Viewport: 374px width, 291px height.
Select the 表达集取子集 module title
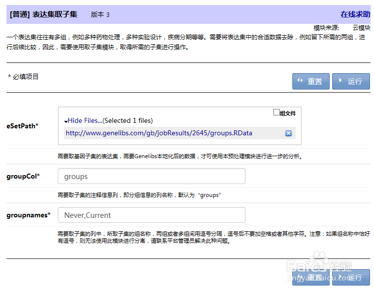[55, 14]
